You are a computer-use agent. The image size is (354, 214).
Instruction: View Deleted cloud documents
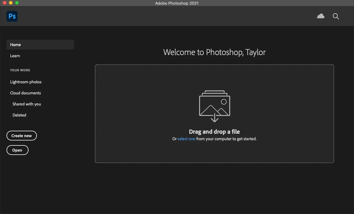tap(19, 115)
